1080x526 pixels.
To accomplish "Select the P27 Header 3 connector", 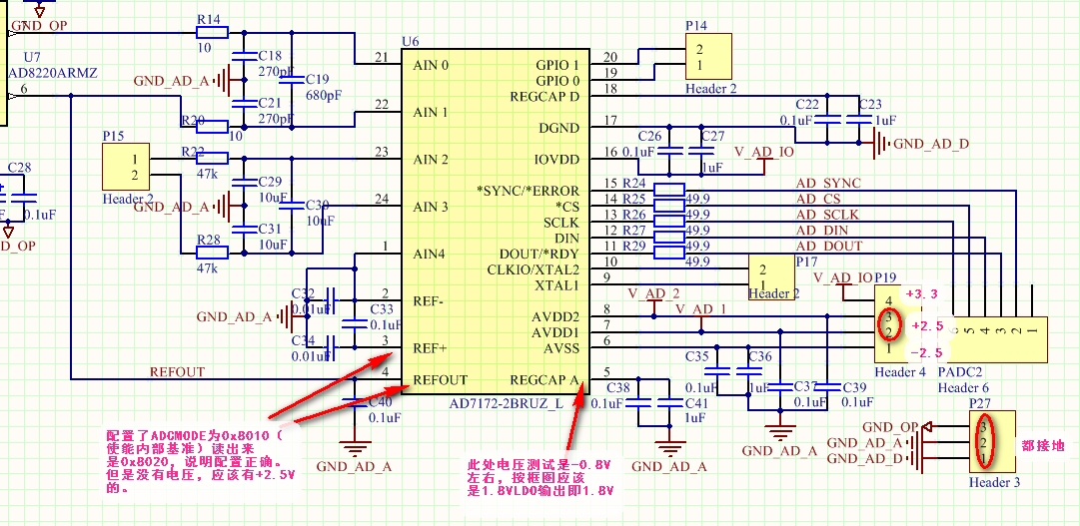I will pyautogui.click(x=992, y=442).
